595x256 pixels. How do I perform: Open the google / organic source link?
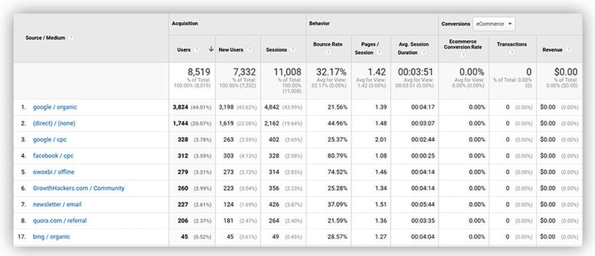(x=55, y=107)
